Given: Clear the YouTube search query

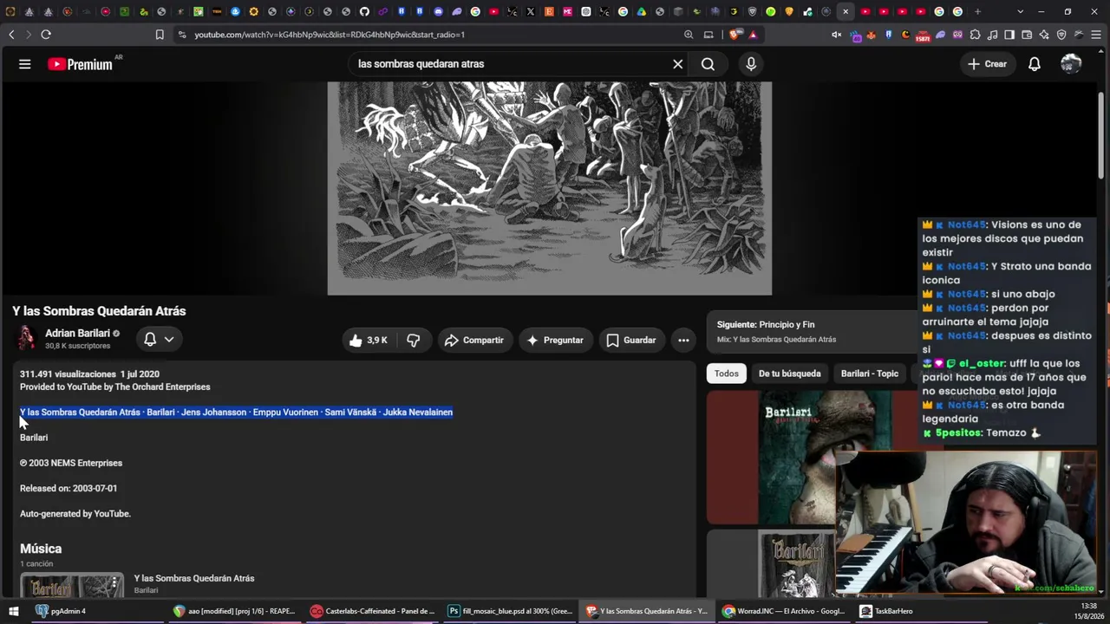Looking at the screenshot, I should tap(678, 64).
